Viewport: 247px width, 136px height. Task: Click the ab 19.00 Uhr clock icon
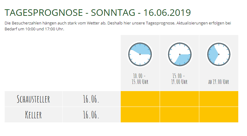[x=219, y=54]
